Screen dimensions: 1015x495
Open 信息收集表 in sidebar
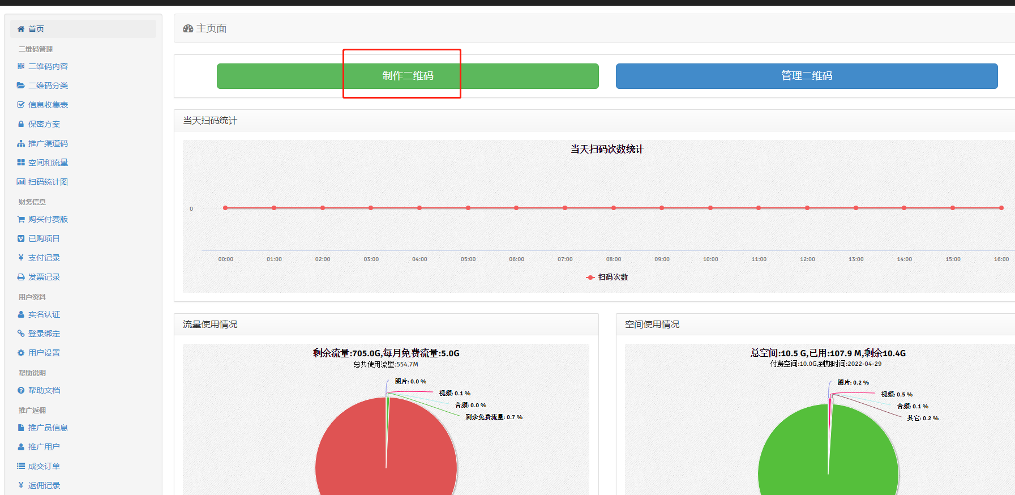coord(48,105)
